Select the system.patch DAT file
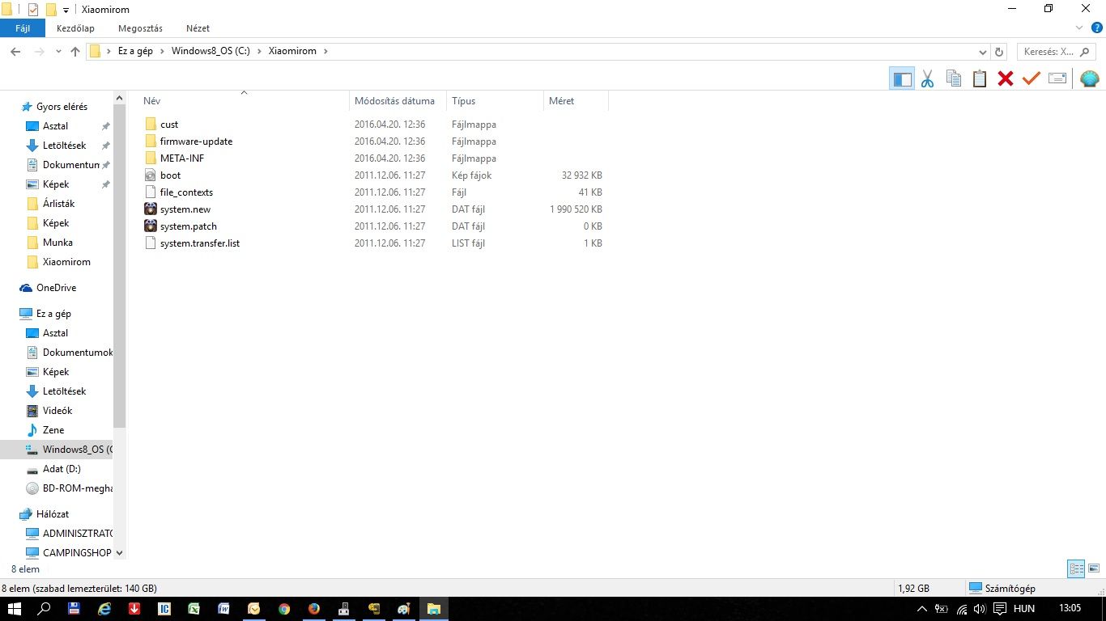 click(x=189, y=226)
